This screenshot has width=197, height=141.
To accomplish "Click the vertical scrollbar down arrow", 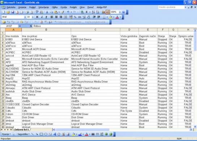I will tap(195, 127).
